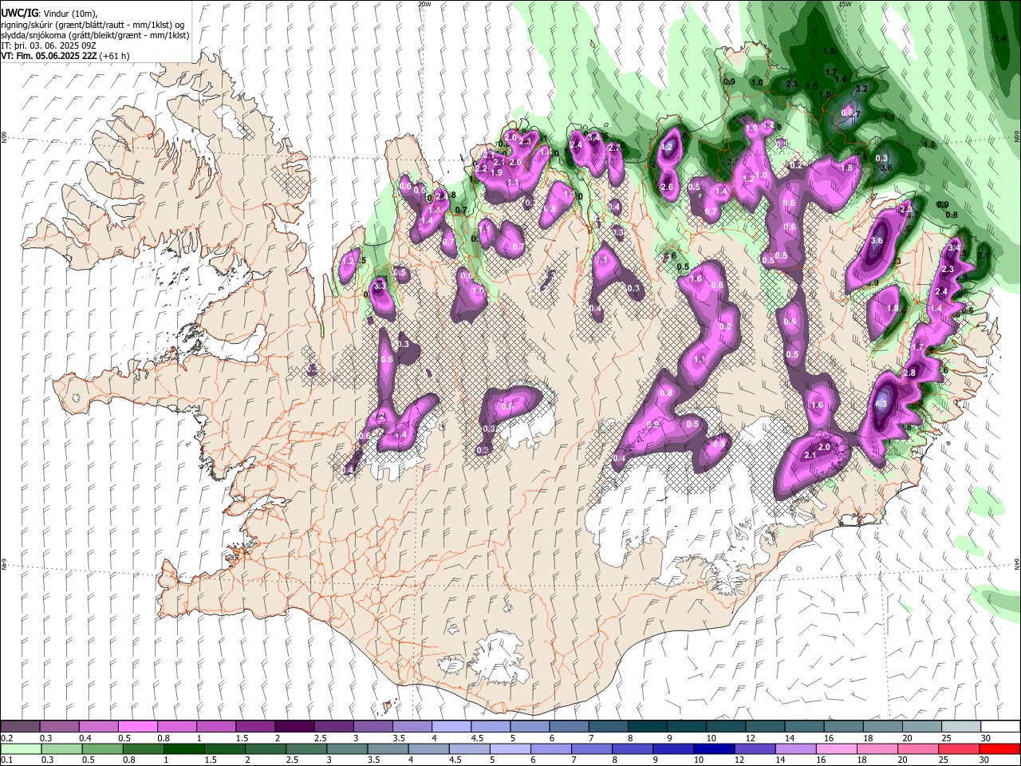
Task: Click the '(+61 h)' forecast offset text
Action: (115, 56)
